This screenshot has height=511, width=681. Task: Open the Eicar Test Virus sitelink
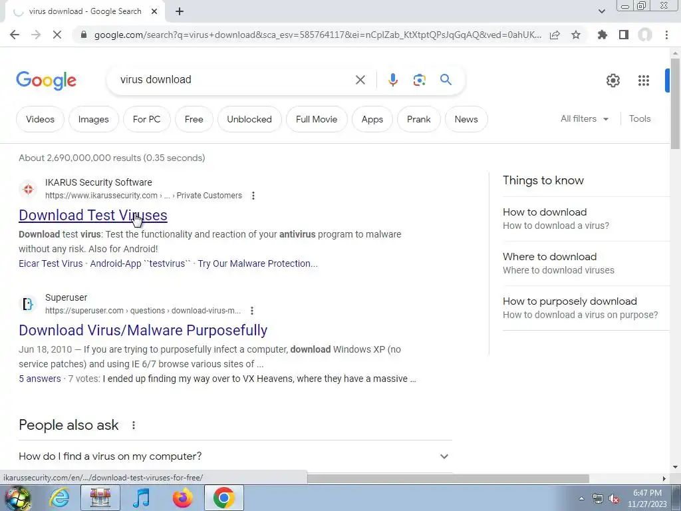pyautogui.click(x=51, y=263)
